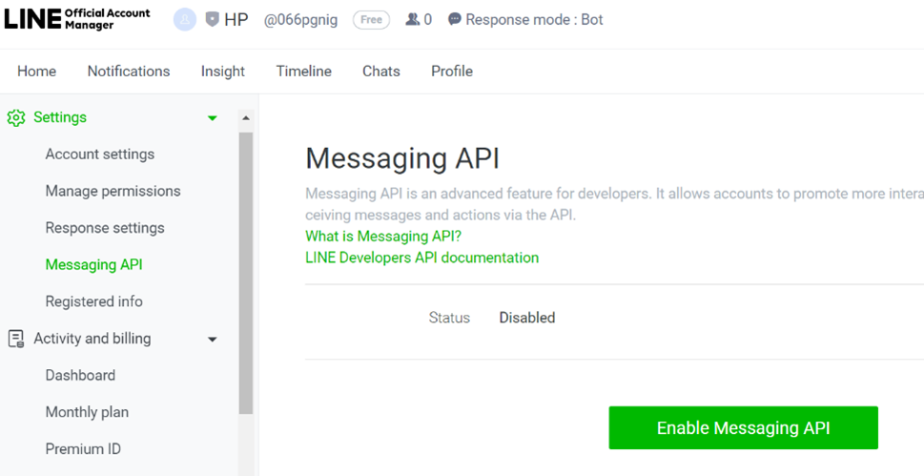Collapse the Settings section arrow
Image resolution: width=924 pixels, height=476 pixels.
tap(213, 118)
